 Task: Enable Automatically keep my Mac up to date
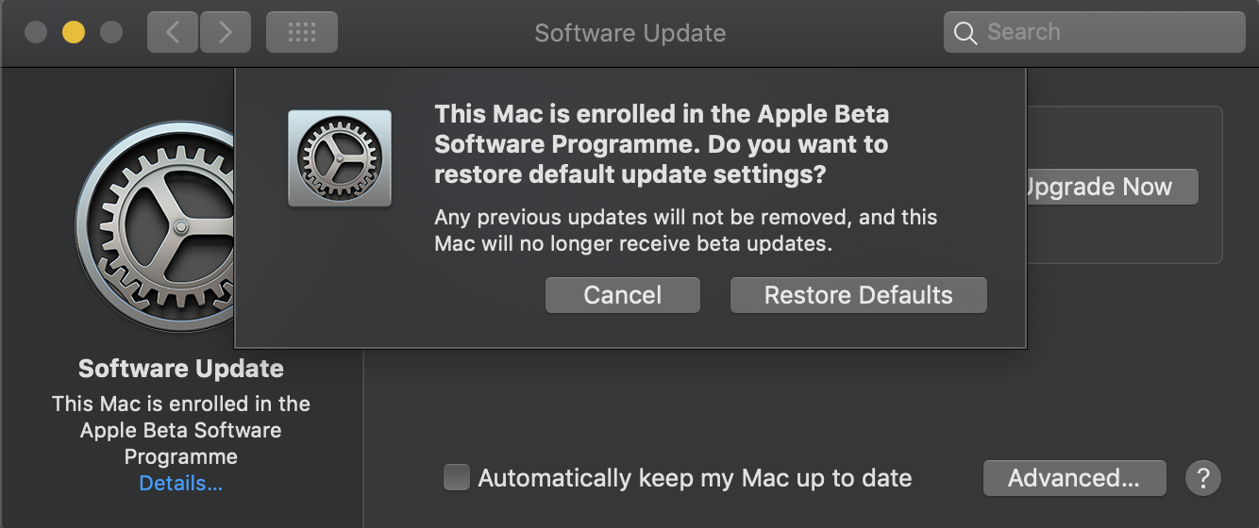click(x=457, y=477)
